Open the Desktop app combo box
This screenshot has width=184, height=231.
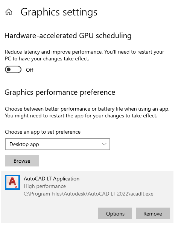coord(58,144)
